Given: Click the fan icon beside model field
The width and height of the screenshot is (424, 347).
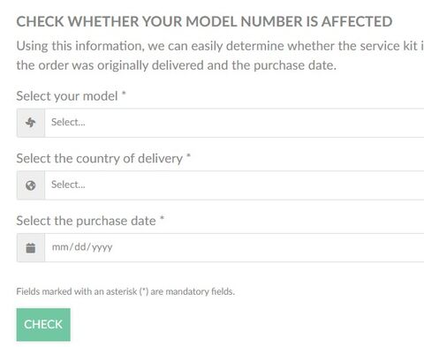Looking at the screenshot, I should [31, 123].
